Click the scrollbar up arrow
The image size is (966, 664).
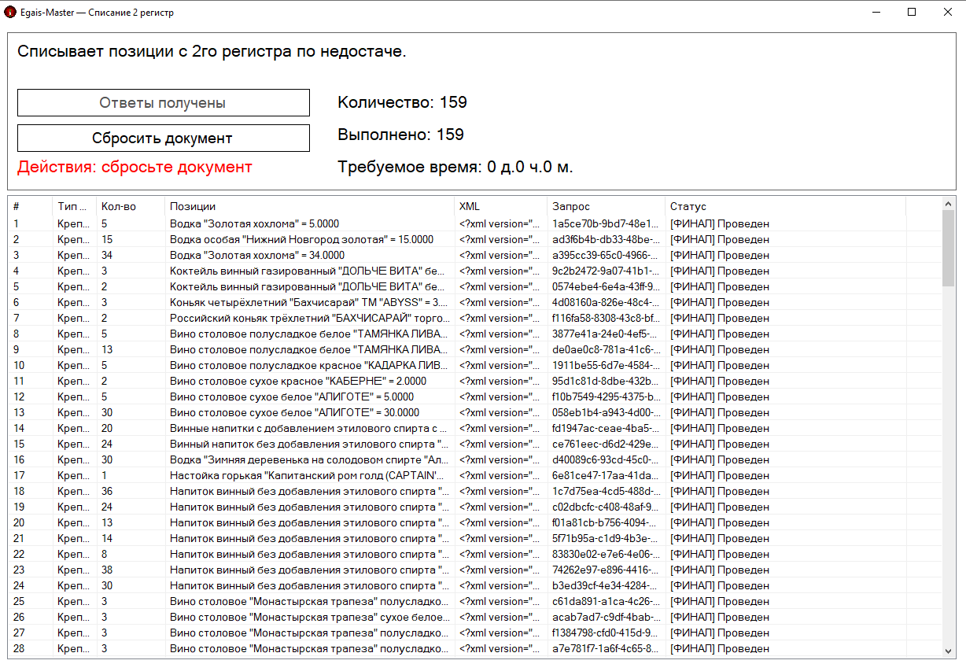click(x=948, y=205)
